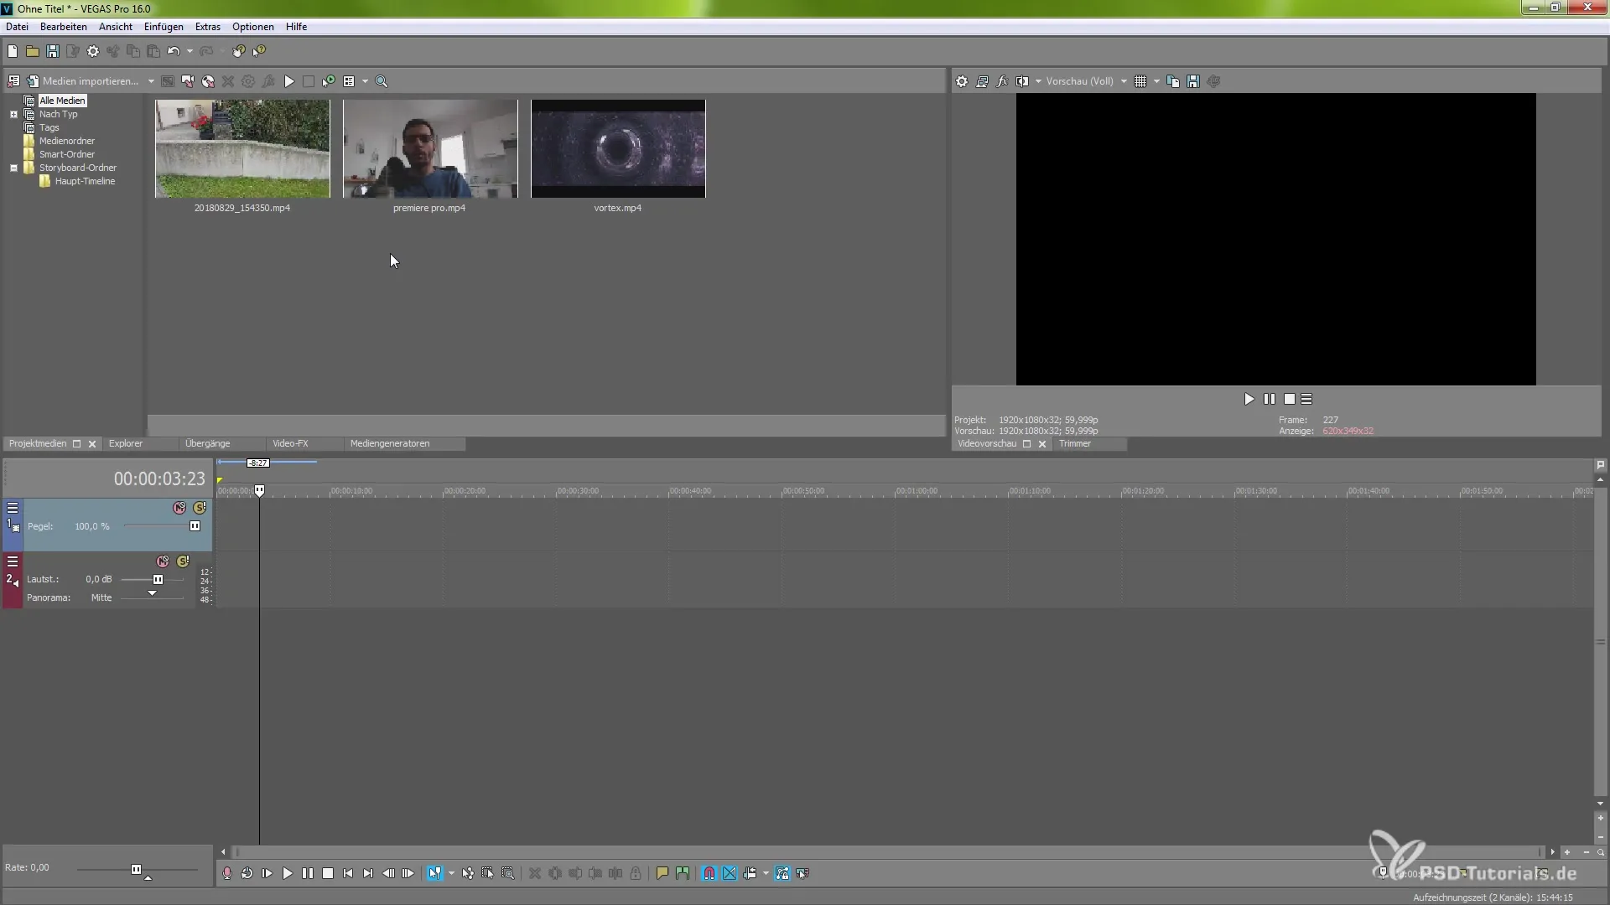This screenshot has height=905, width=1610.
Task: Toggle auto preview in the Projektmedien toolbar
Action: point(329,81)
